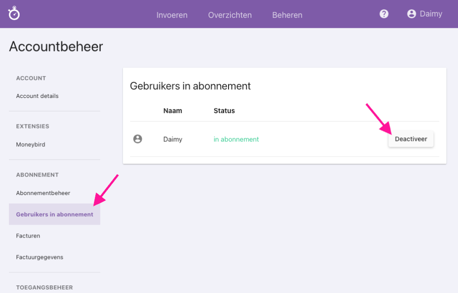
Task: Select the name Daimy in the users table
Action: click(173, 139)
